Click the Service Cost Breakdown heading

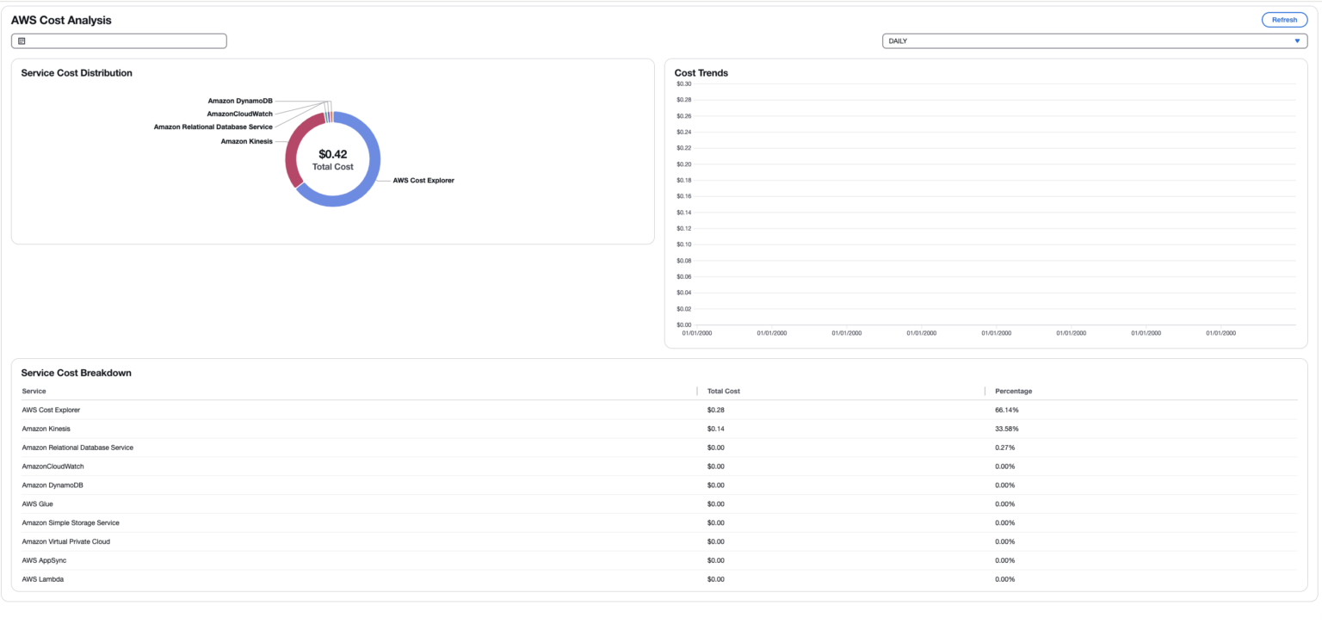click(x=76, y=373)
